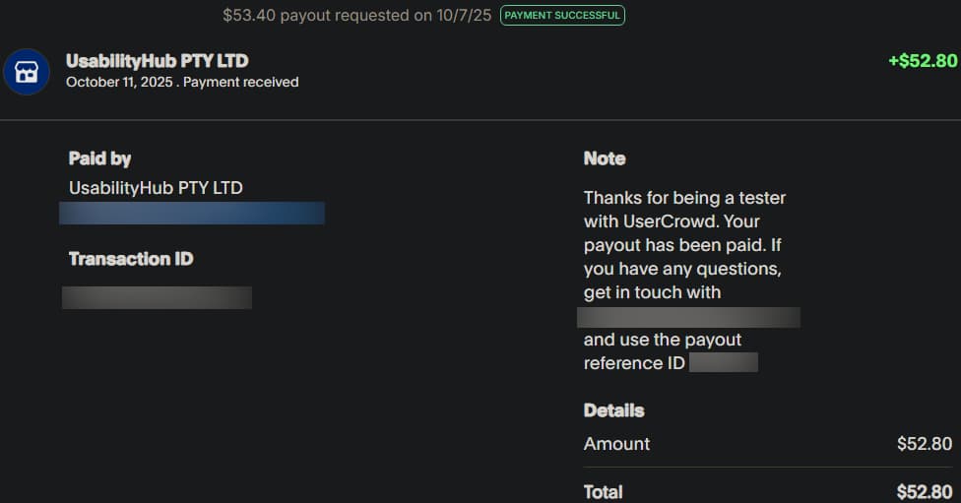Select the Amount value $52.80

[x=925, y=444]
